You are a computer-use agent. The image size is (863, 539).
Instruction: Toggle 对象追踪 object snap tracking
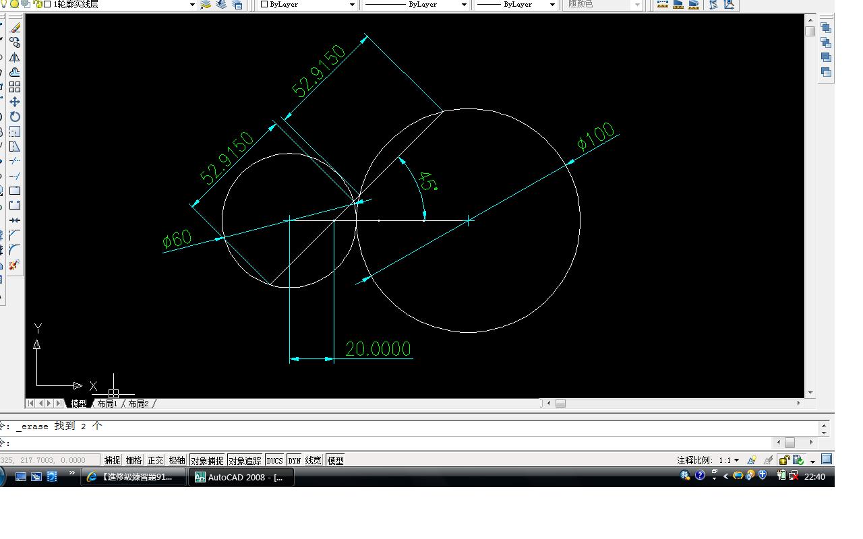245,460
